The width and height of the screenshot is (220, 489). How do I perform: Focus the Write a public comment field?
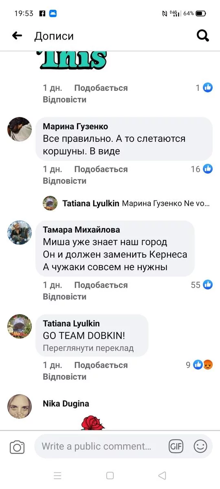(x=102, y=447)
